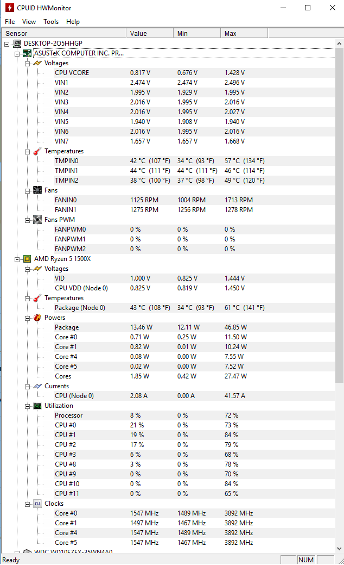Collapse the motherboard Voltages tree node
The width and height of the screenshot is (344, 565).
click(x=27, y=64)
